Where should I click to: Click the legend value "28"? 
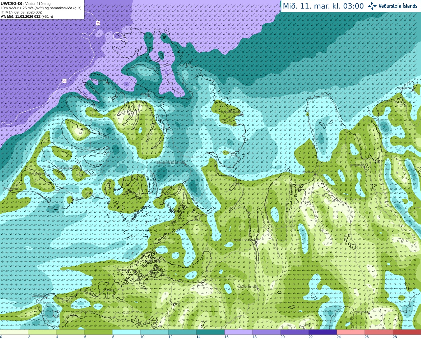click(395, 337)
